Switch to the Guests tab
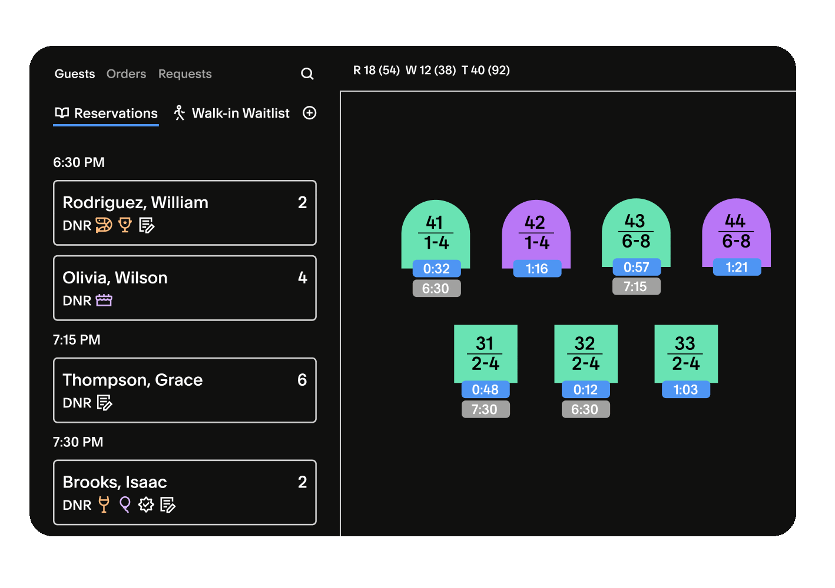Image resolution: width=835 pixels, height=588 pixels. pos(75,73)
